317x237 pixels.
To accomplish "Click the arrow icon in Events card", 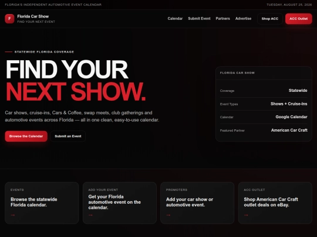I will [x=13, y=215].
